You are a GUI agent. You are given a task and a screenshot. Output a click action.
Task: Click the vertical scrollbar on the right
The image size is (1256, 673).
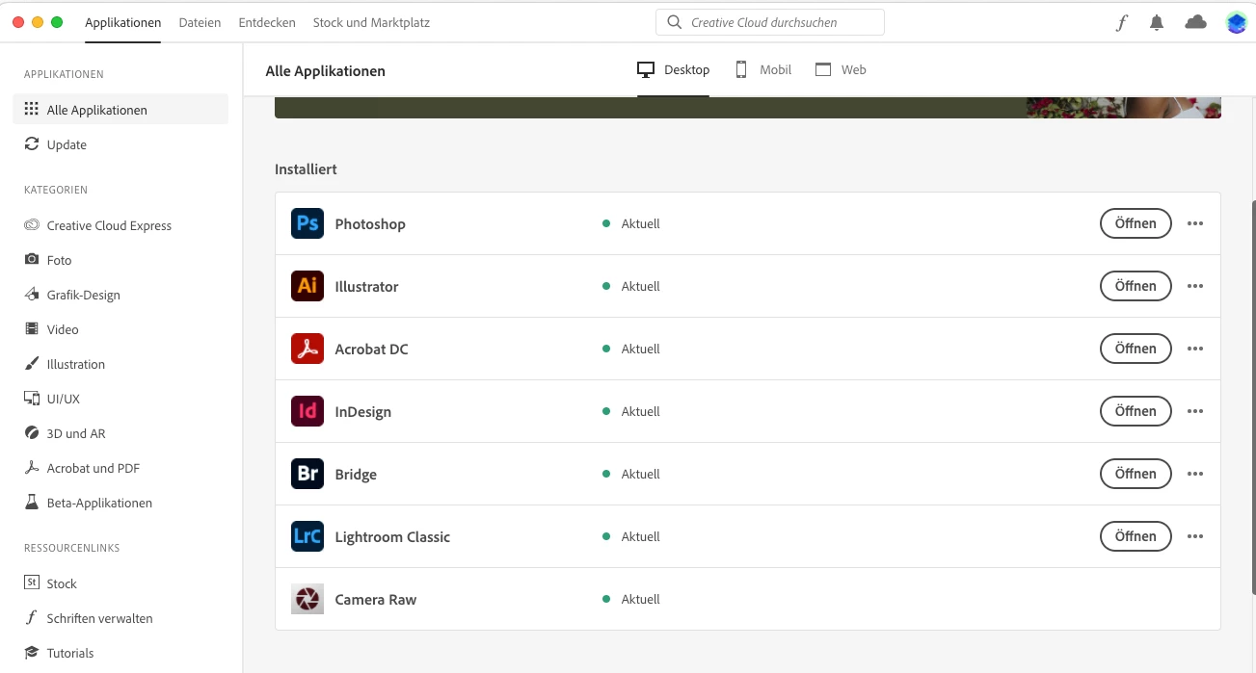(x=1252, y=397)
